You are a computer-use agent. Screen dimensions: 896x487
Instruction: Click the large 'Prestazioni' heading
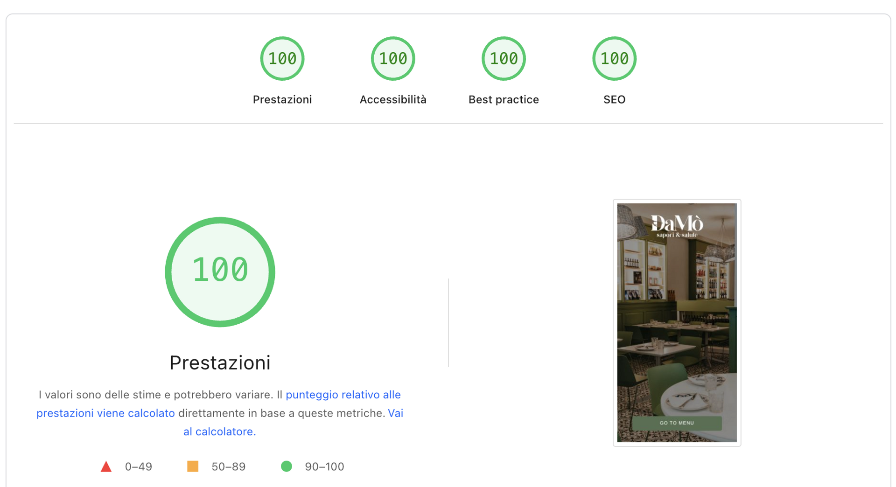coord(220,363)
